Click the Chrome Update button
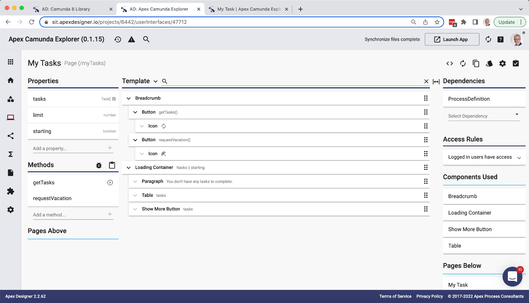 pos(509,22)
